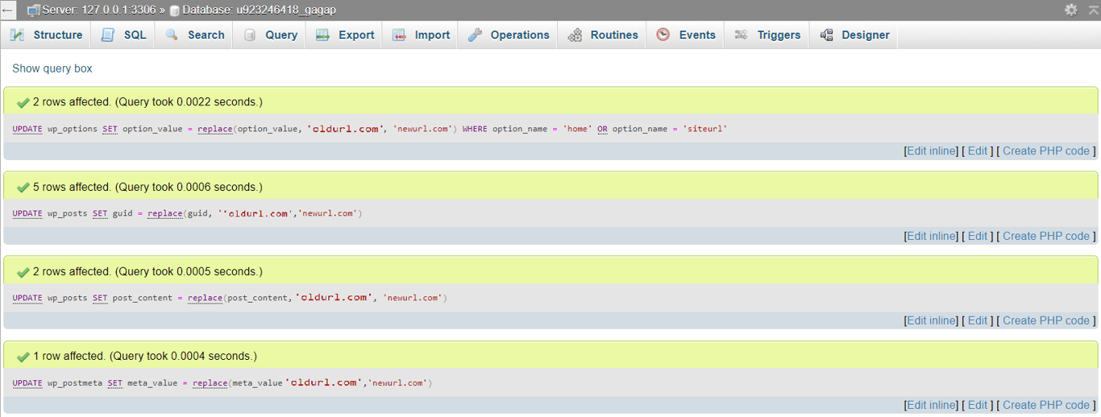Open page settings gear icon
This screenshot has width=1101, height=417.
tap(1070, 10)
